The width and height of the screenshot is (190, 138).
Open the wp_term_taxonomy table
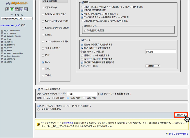click(12, 56)
